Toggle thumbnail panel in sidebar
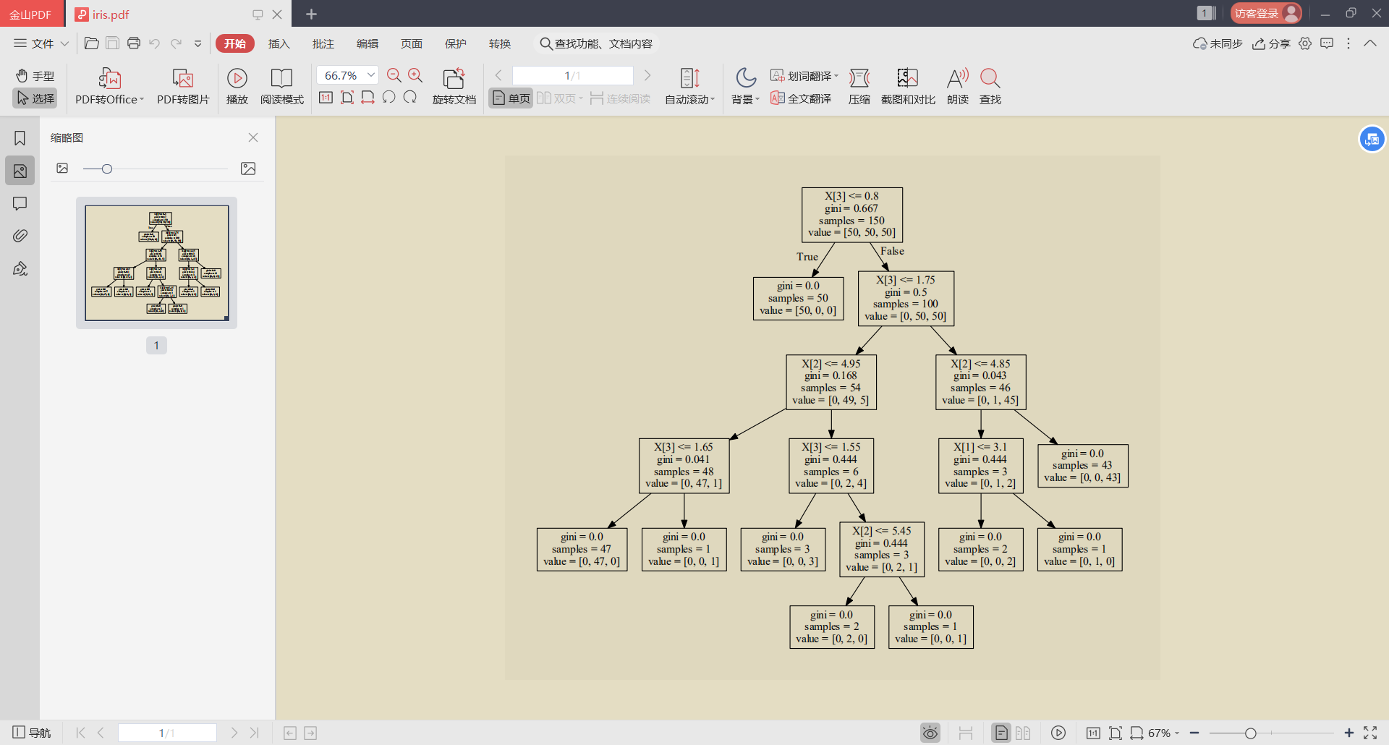This screenshot has width=1389, height=745. coord(20,171)
